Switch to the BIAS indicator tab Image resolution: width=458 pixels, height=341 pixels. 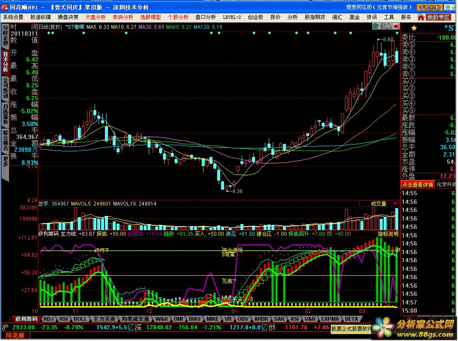[194, 319]
